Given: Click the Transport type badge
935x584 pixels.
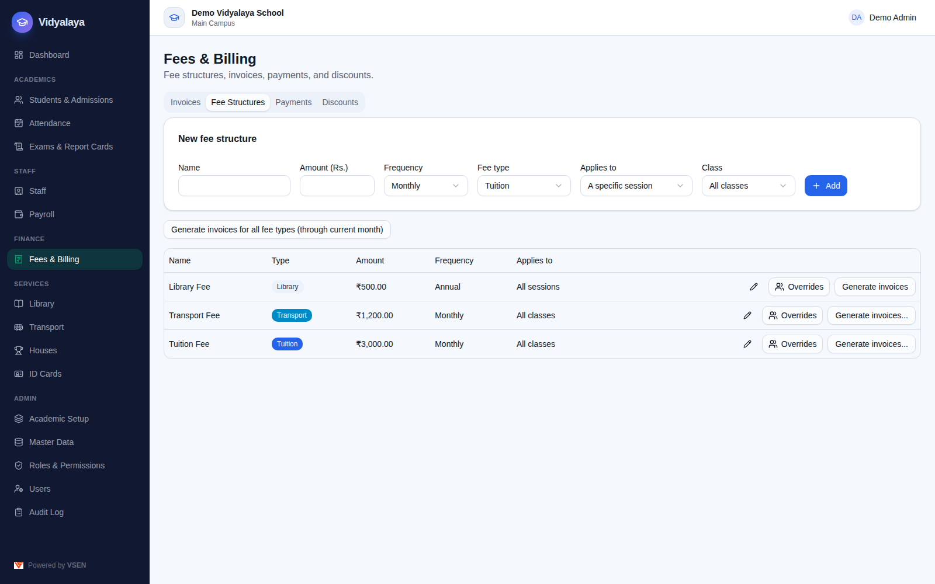Looking at the screenshot, I should coord(292,315).
